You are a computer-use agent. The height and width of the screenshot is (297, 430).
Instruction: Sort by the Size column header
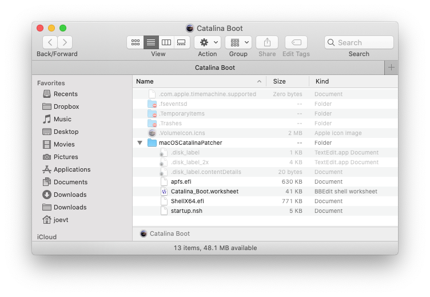coord(288,81)
